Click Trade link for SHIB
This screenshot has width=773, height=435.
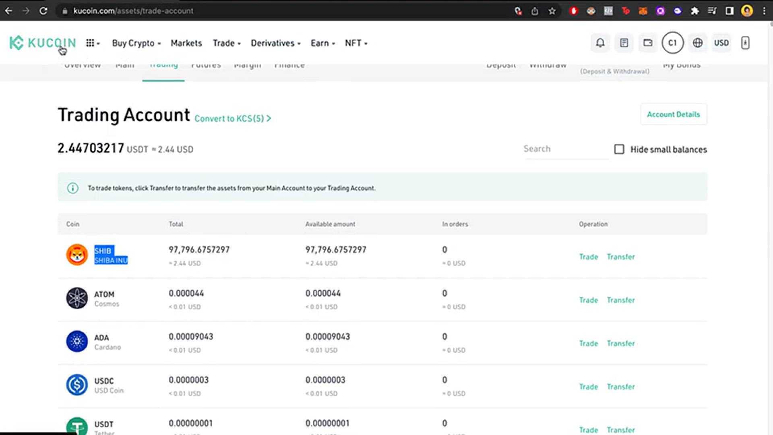tap(588, 257)
